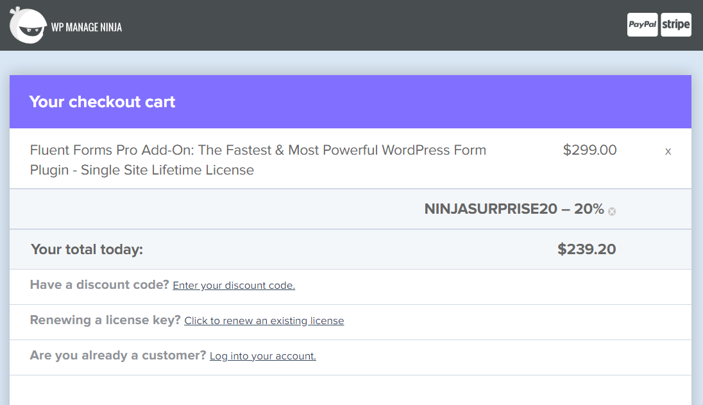The width and height of the screenshot is (703, 405).
Task: Click the Stripe payment badge
Action: tap(675, 24)
